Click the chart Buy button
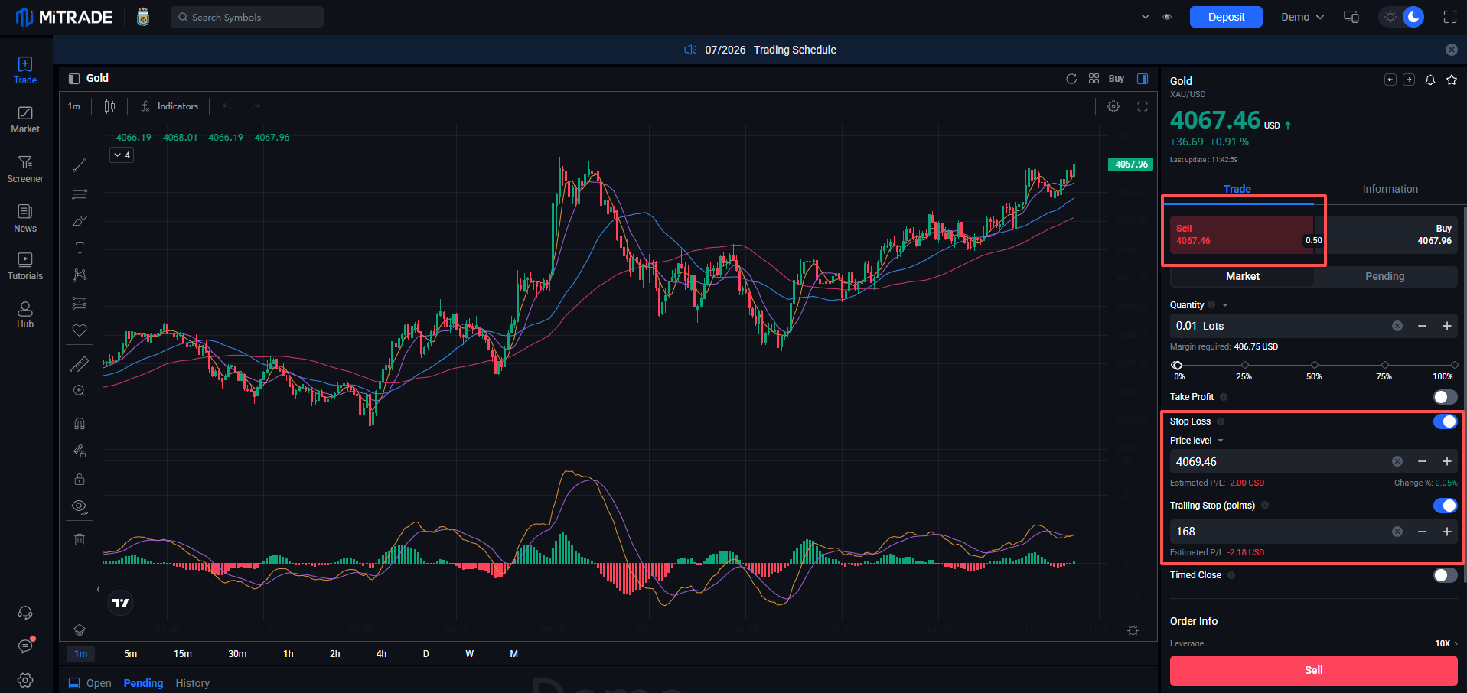The width and height of the screenshot is (1467, 693). (x=1117, y=79)
